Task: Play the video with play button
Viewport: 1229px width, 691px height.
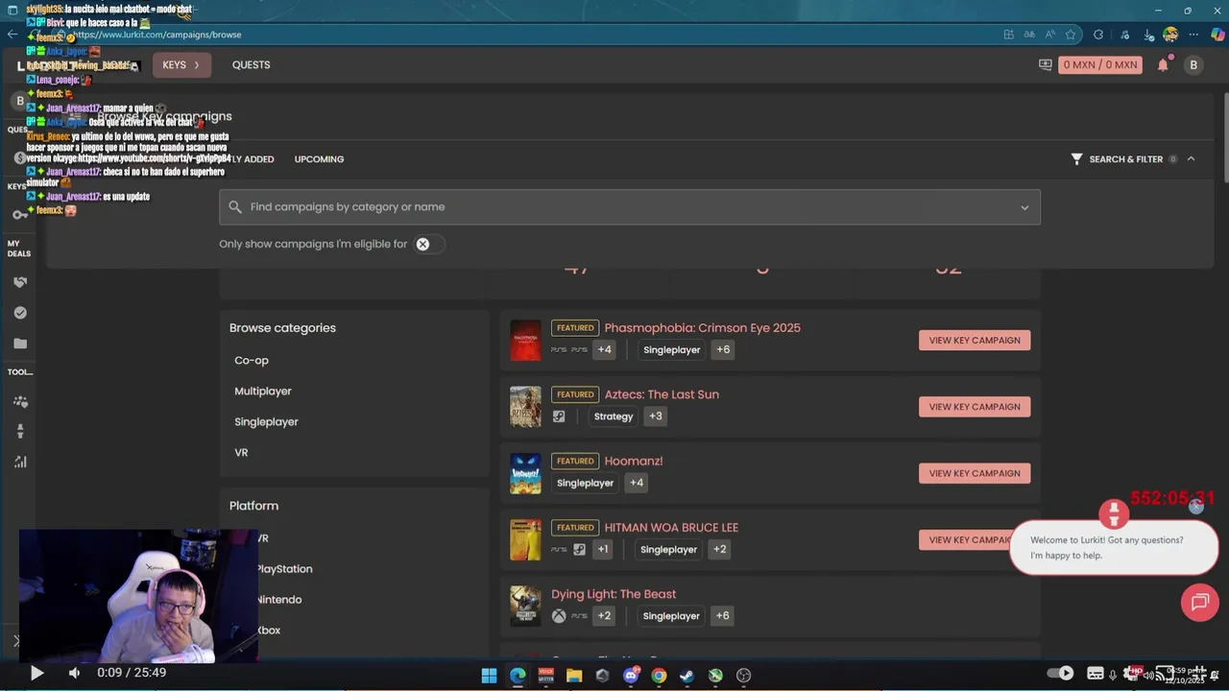Action: [x=36, y=674]
